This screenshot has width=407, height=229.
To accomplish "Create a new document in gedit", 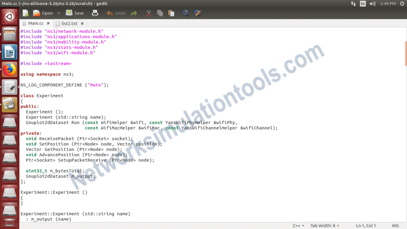I will pos(25,13).
